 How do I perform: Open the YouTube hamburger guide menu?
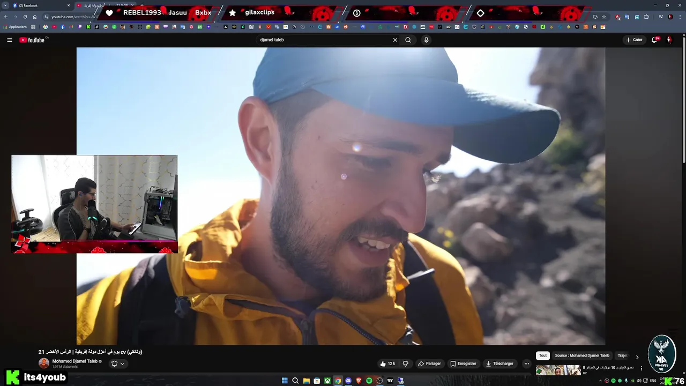(x=9, y=40)
